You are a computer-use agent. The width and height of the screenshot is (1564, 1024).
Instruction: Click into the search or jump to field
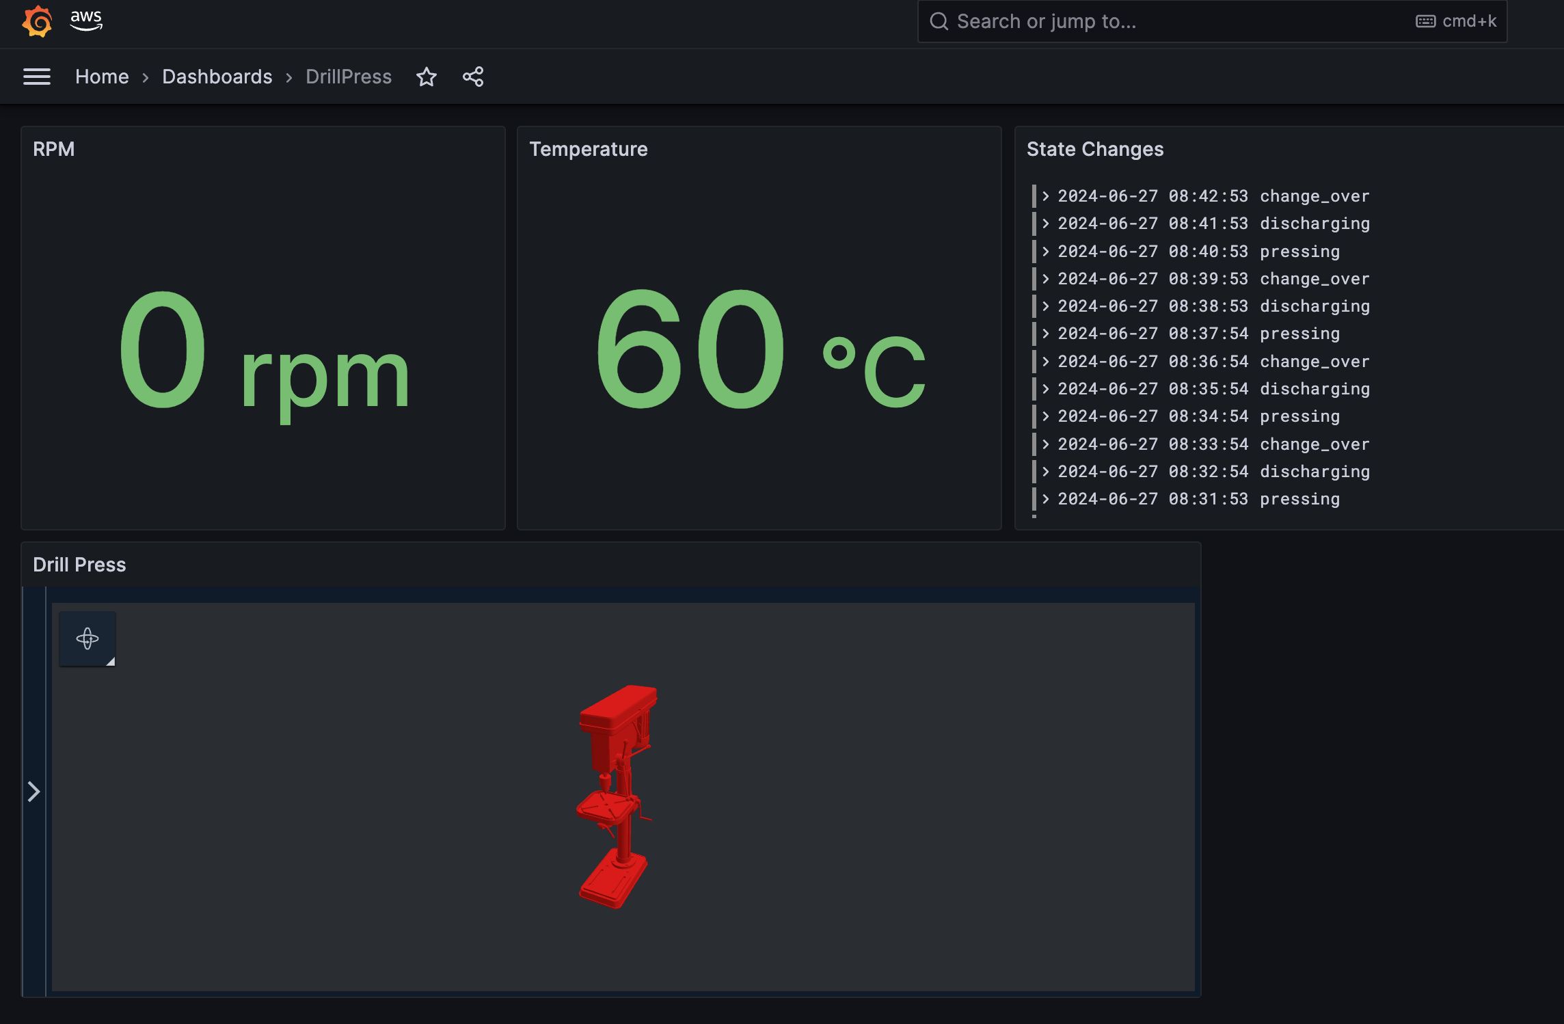(1094, 21)
